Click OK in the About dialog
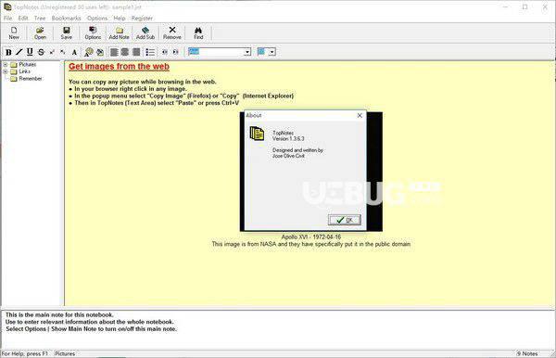The image size is (556, 358). [x=345, y=220]
